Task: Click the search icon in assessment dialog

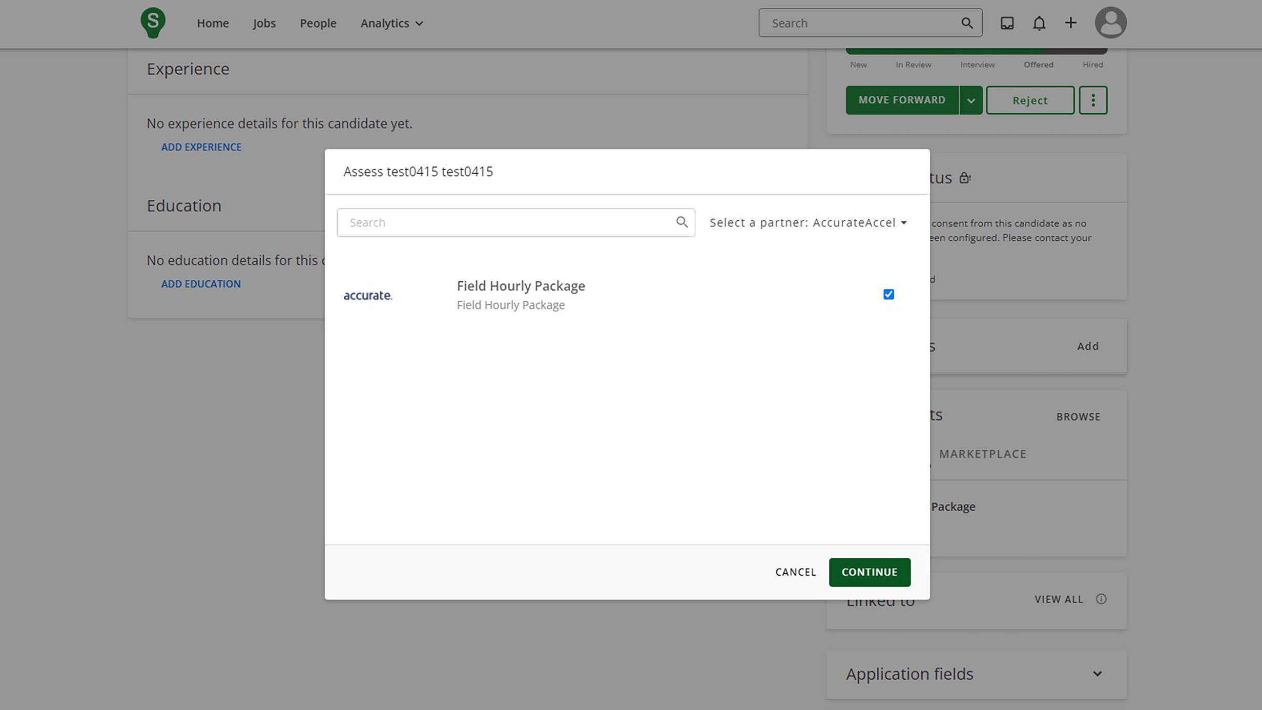Action: [681, 222]
